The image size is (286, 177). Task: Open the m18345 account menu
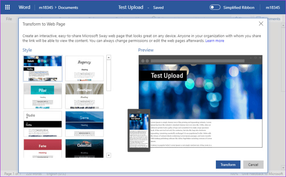click(x=273, y=7)
